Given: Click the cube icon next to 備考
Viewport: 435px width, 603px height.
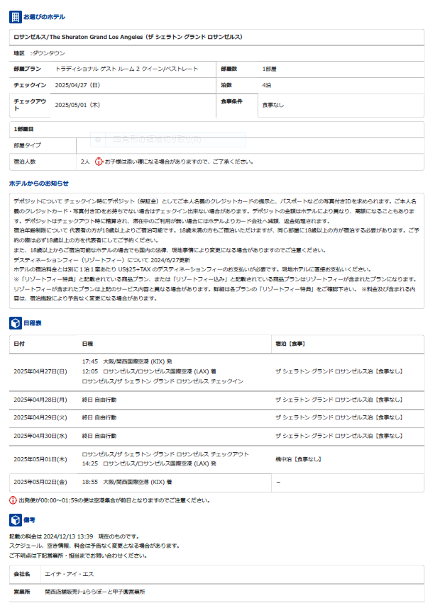Looking at the screenshot, I should pos(15,520).
